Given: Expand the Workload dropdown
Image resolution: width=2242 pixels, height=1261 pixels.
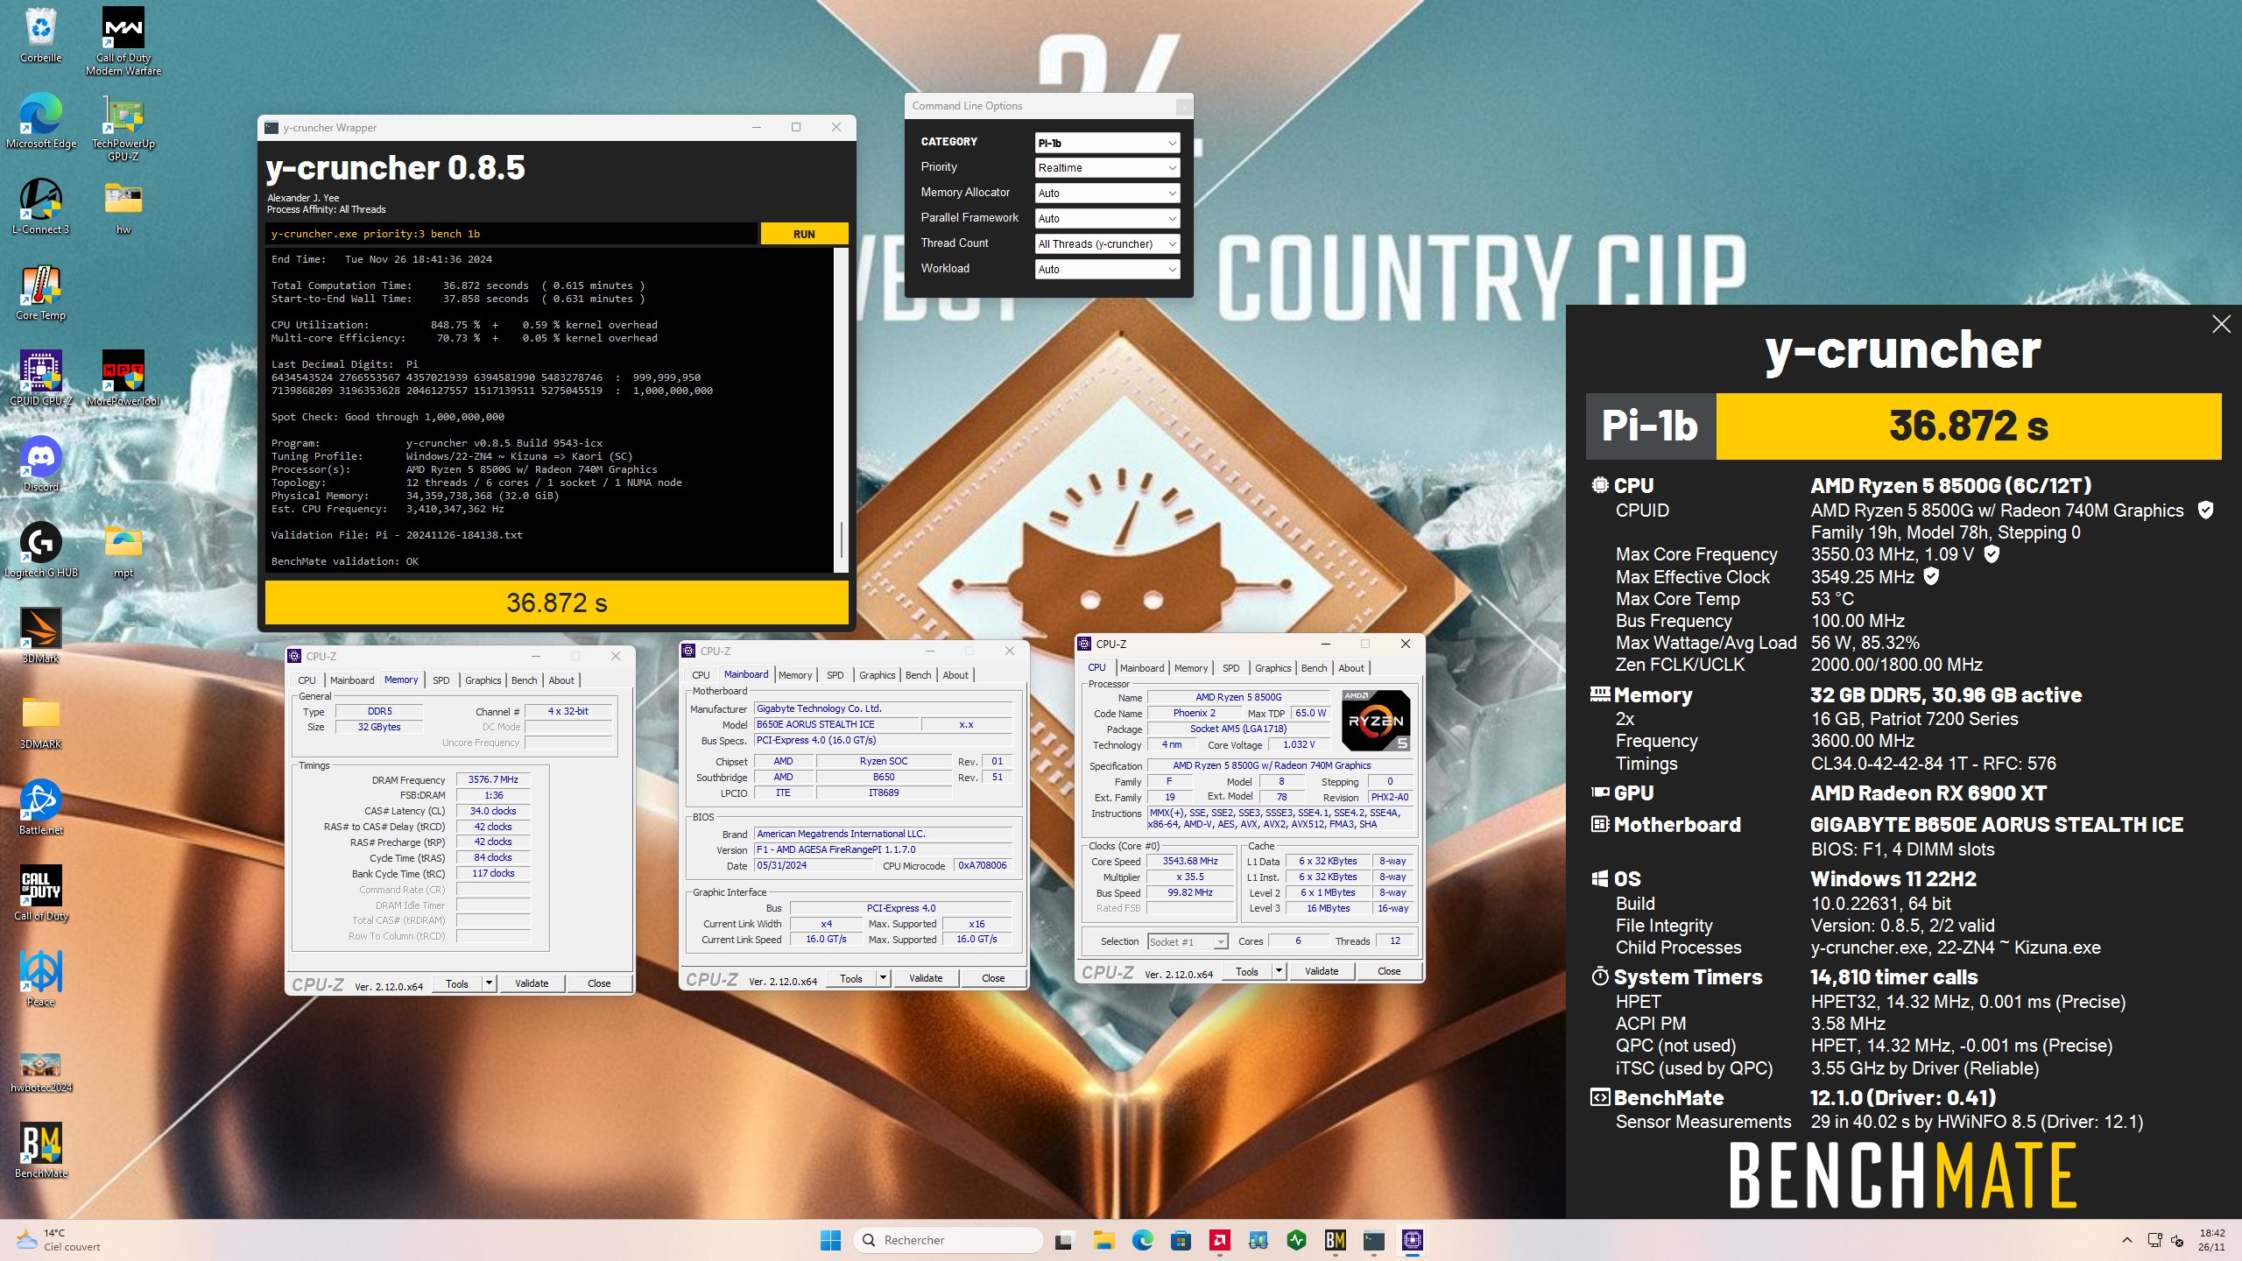Looking at the screenshot, I should [1107, 270].
